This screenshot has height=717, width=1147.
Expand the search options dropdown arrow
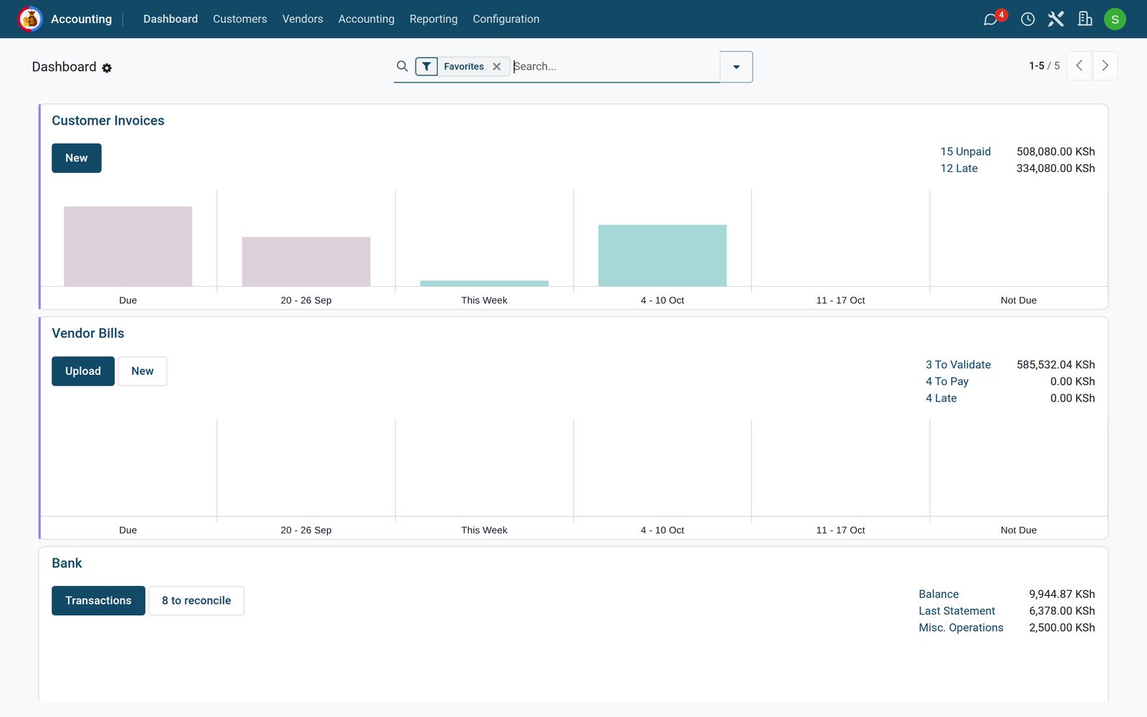736,67
